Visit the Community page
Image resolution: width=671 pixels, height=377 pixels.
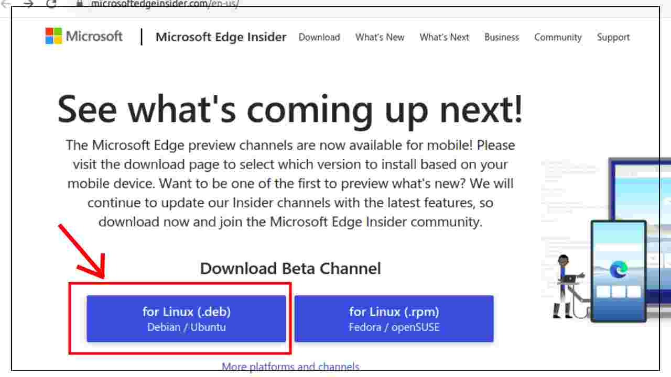click(558, 37)
